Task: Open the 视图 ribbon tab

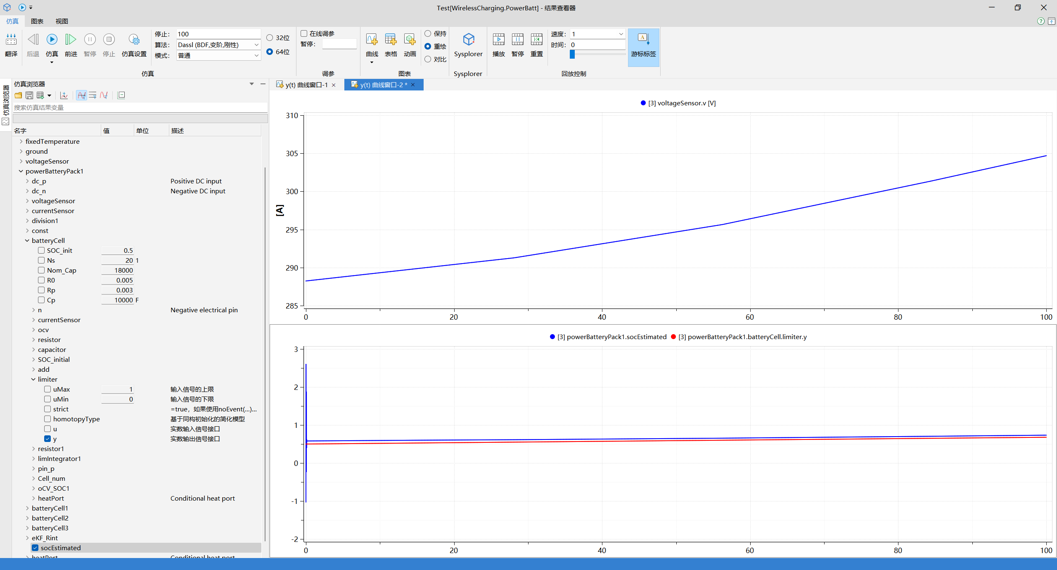Action: [x=62, y=21]
